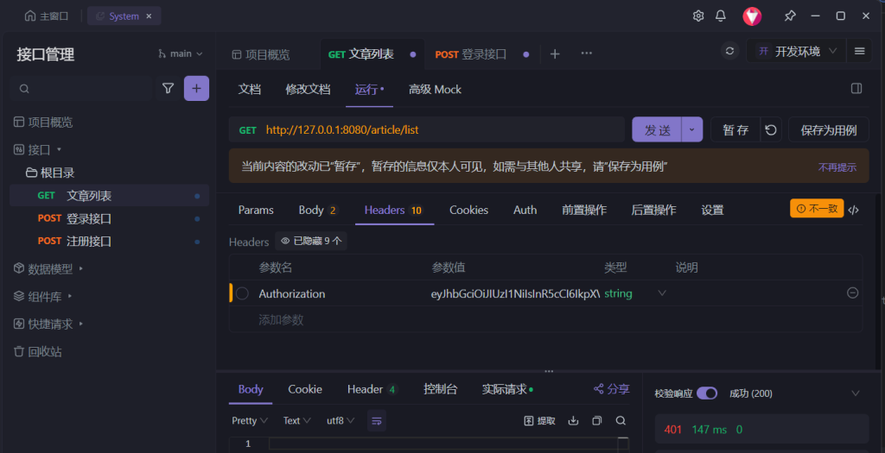Click the 不再提示 link
The height and width of the screenshot is (453, 885).
[837, 167]
